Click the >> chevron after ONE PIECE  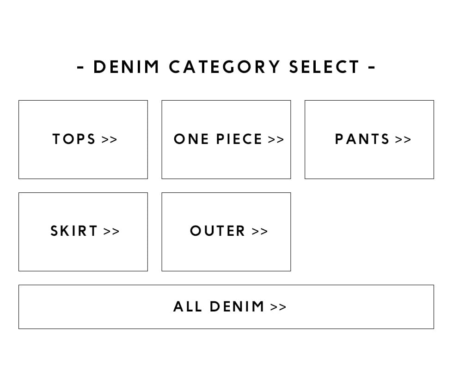276,139
